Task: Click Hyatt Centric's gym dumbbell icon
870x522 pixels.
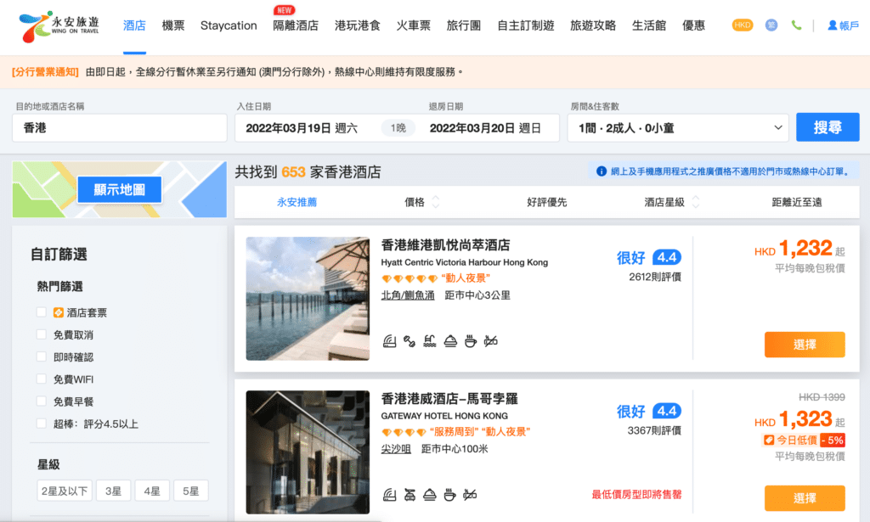Action: (410, 341)
